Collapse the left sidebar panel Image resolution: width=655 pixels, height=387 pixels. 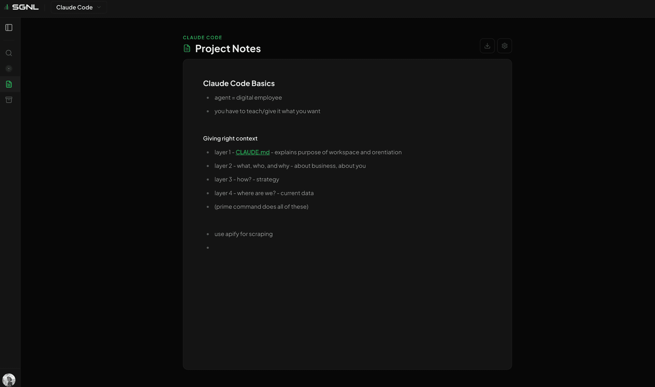(x=9, y=28)
